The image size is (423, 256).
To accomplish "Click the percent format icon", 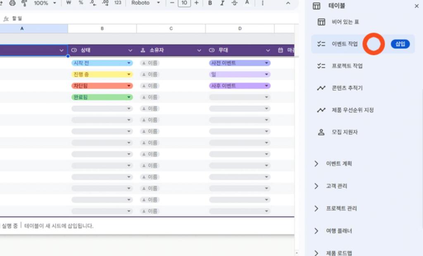I will [x=81, y=3].
